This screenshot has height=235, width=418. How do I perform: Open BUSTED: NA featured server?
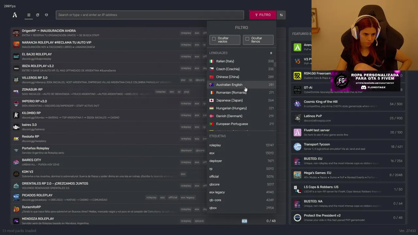(348, 203)
